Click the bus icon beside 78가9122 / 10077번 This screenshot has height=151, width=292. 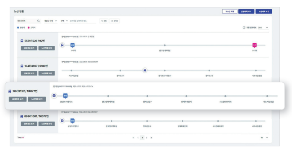10,91
